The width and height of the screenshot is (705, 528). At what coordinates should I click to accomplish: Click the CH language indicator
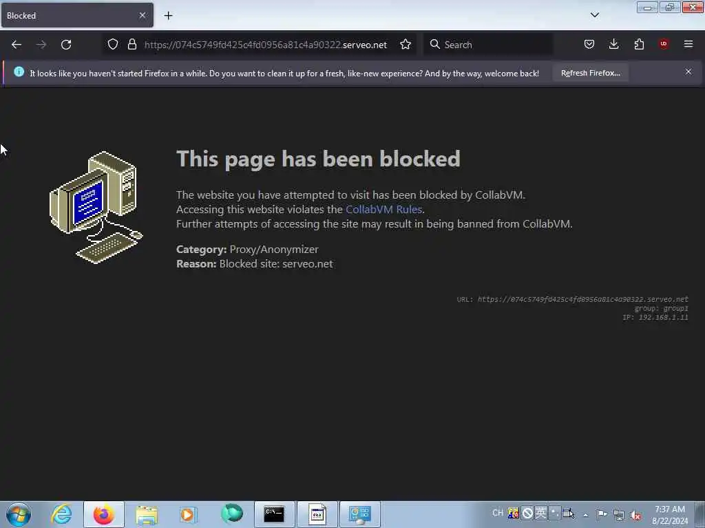tap(498, 513)
